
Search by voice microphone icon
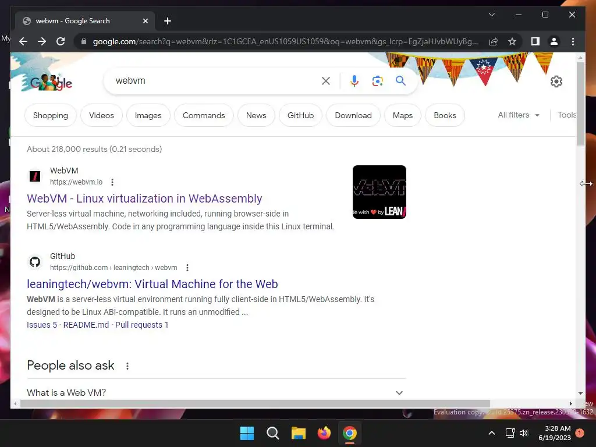click(354, 80)
